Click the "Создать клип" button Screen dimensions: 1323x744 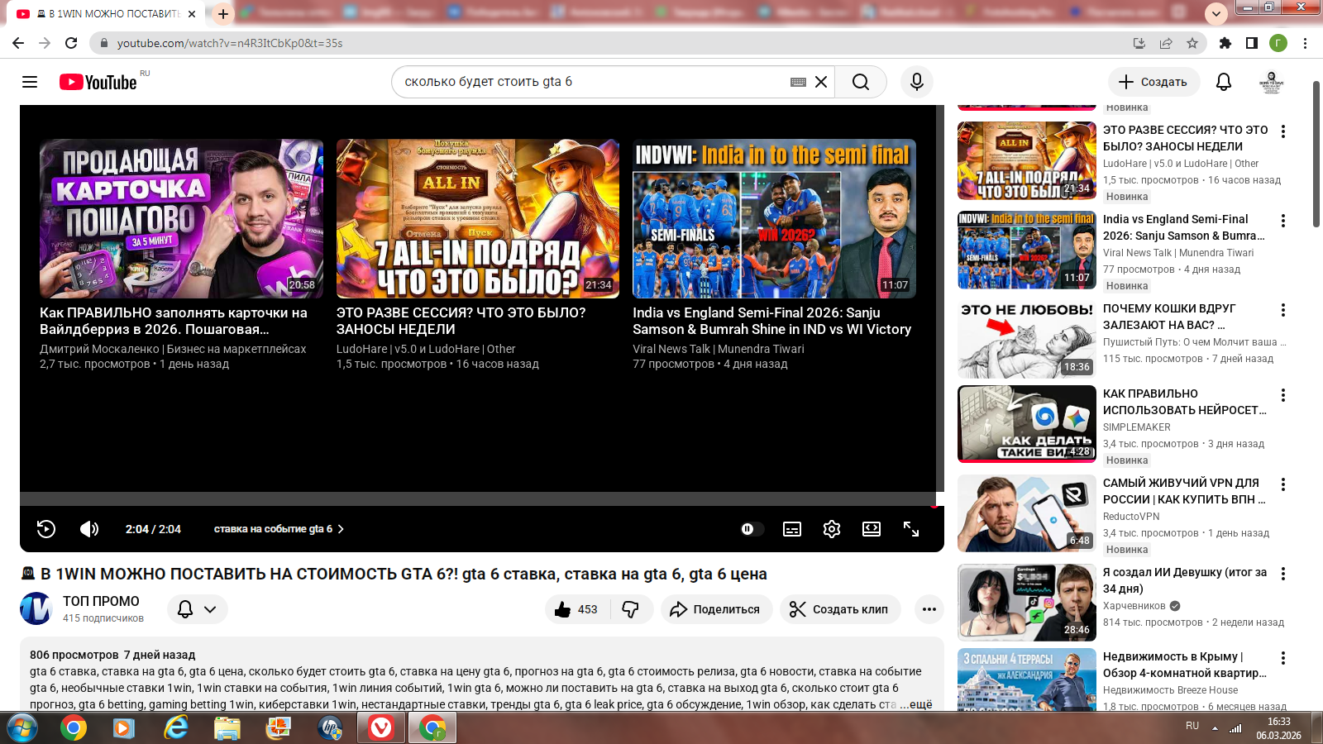pos(840,609)
